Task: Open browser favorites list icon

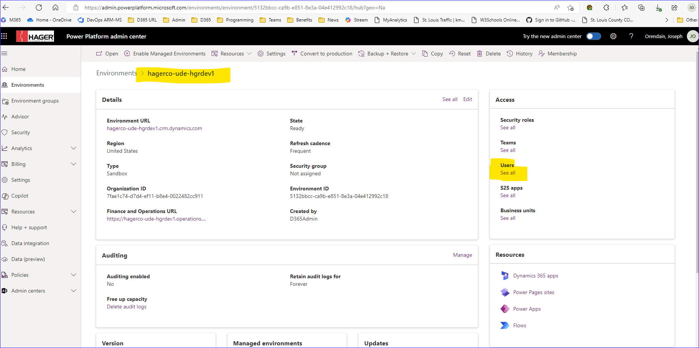Action: (x=625, y=8)
